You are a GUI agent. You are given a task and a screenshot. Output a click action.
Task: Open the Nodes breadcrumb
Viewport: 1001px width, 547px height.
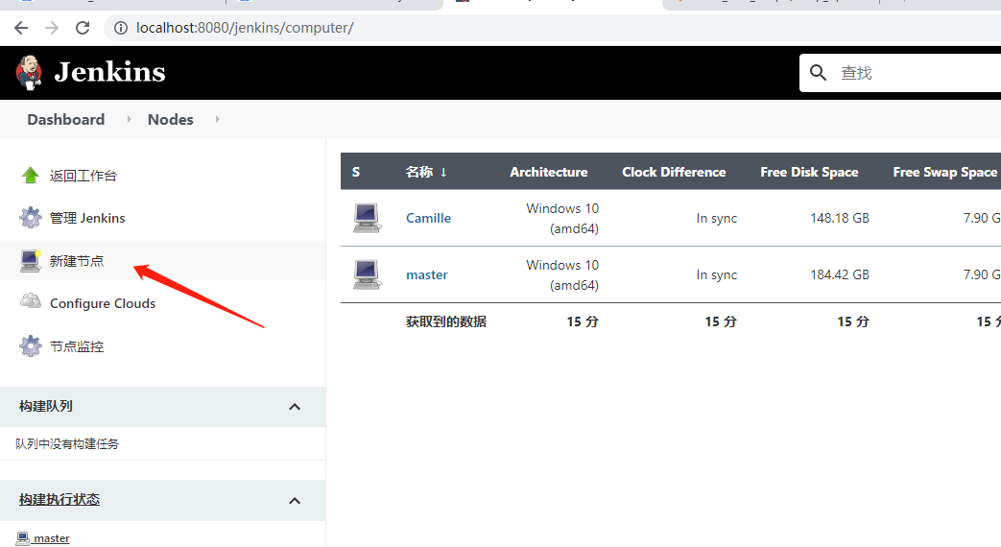click(x=171, y=119)
